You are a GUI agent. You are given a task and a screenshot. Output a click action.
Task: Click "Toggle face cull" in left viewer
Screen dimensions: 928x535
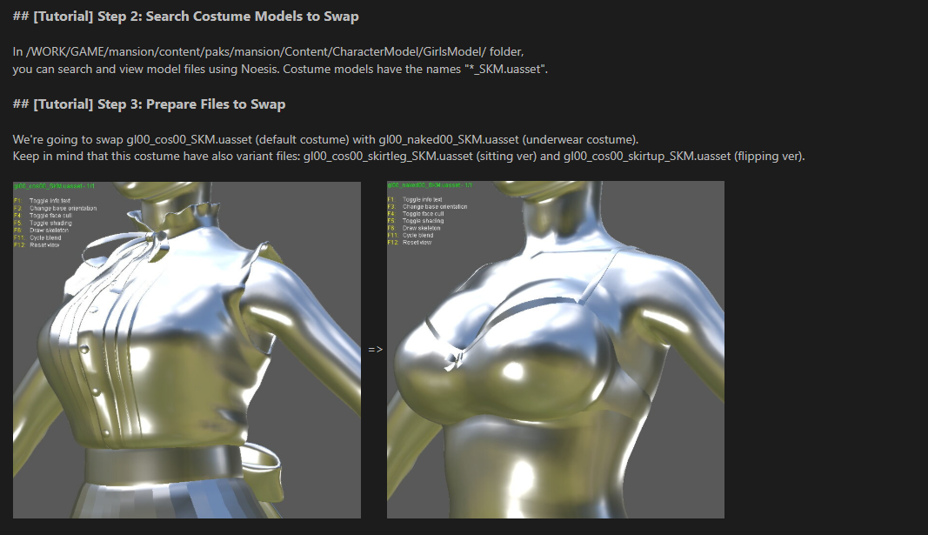tap(51, 216)
